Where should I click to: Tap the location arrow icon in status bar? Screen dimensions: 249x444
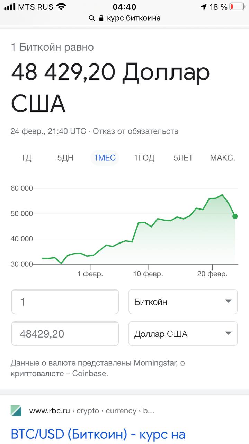pos(204,7)
